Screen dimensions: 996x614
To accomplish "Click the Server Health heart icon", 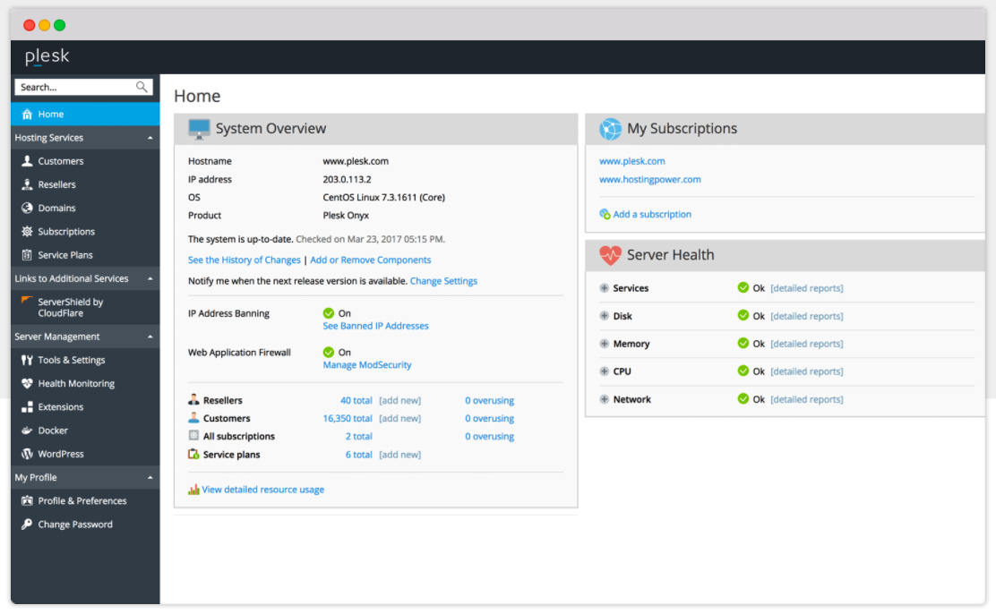I will 610,255.
